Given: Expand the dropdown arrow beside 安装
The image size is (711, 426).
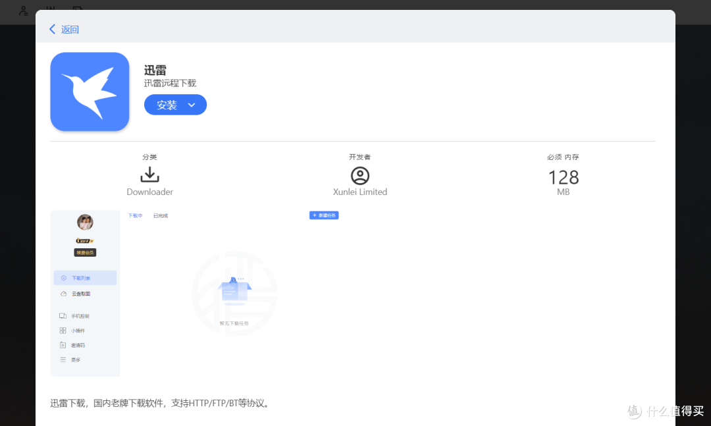Looking at the screenshot, I should click(192, 105).
